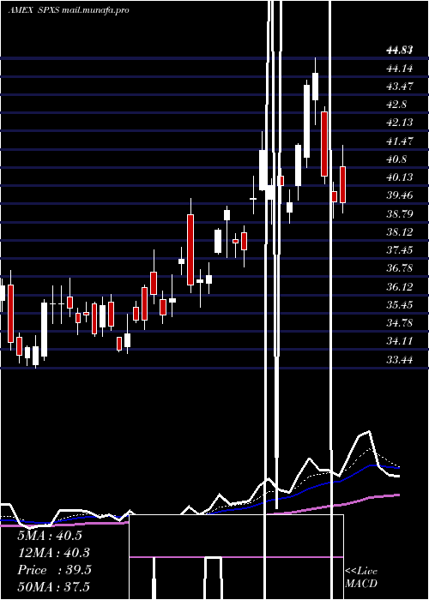Click the 41.47 price axis label
Image resolution: width=429 pixels, height=600 pixels.
tap(400, 141)
